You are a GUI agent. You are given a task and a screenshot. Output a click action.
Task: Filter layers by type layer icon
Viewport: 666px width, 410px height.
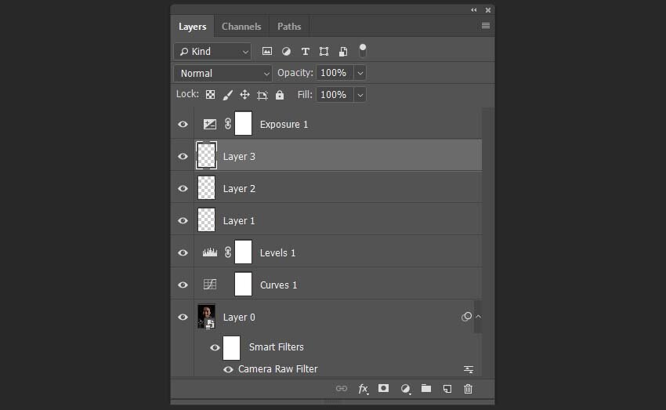point(305,52)
